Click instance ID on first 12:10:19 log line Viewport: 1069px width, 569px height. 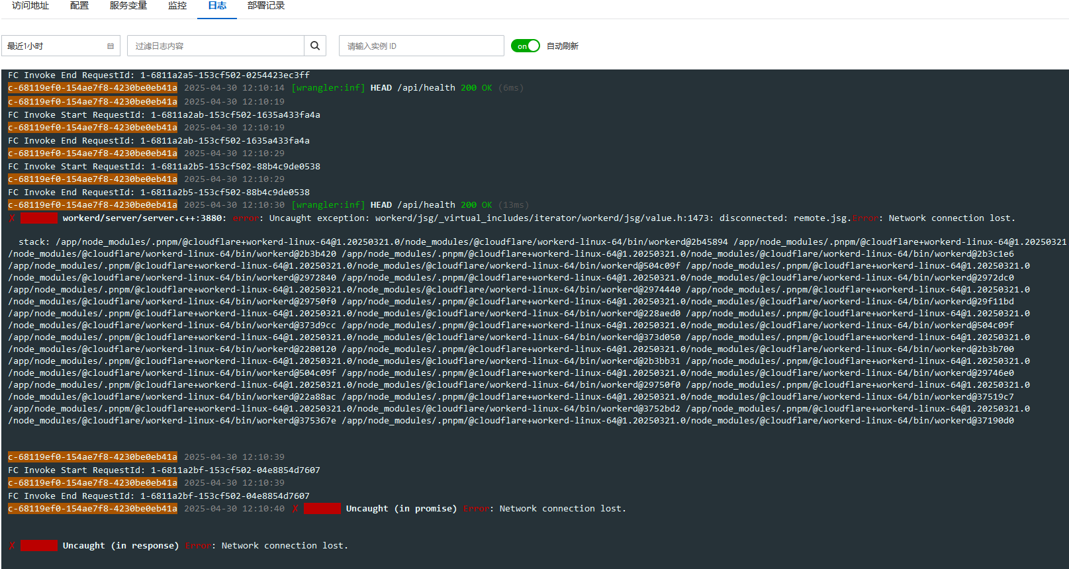point(93,102)
